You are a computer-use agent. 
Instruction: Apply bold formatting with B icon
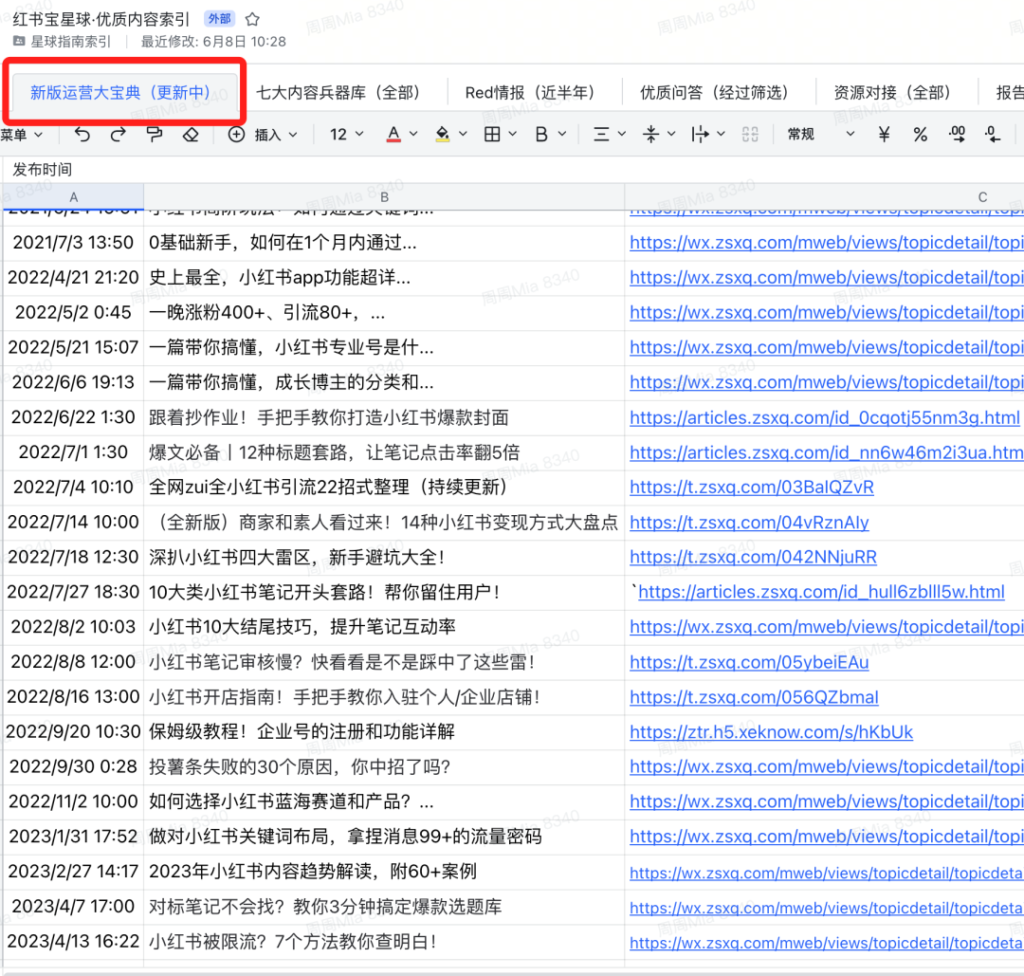[541, 135]
